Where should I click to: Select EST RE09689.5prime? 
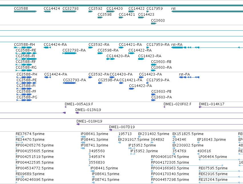30,174
